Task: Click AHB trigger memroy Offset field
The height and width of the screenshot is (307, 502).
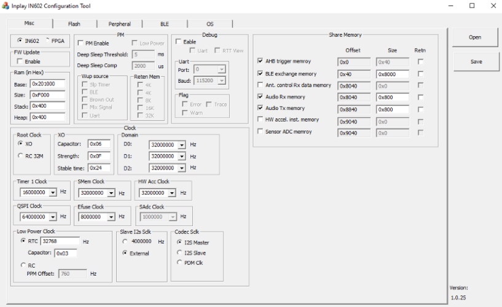Action: pos(354,62)
